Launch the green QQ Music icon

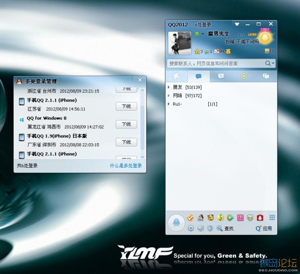coord(220,218)
